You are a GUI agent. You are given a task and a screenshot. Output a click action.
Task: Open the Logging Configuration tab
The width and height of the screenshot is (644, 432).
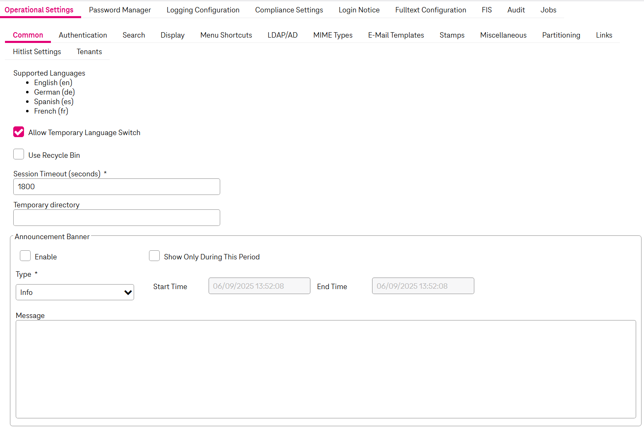coord(203,10)
